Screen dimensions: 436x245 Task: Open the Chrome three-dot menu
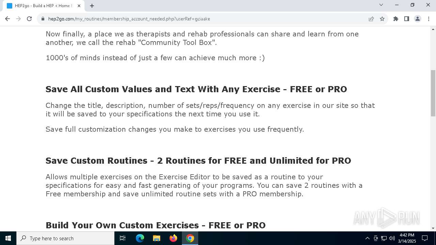click(x=428, y=19)
